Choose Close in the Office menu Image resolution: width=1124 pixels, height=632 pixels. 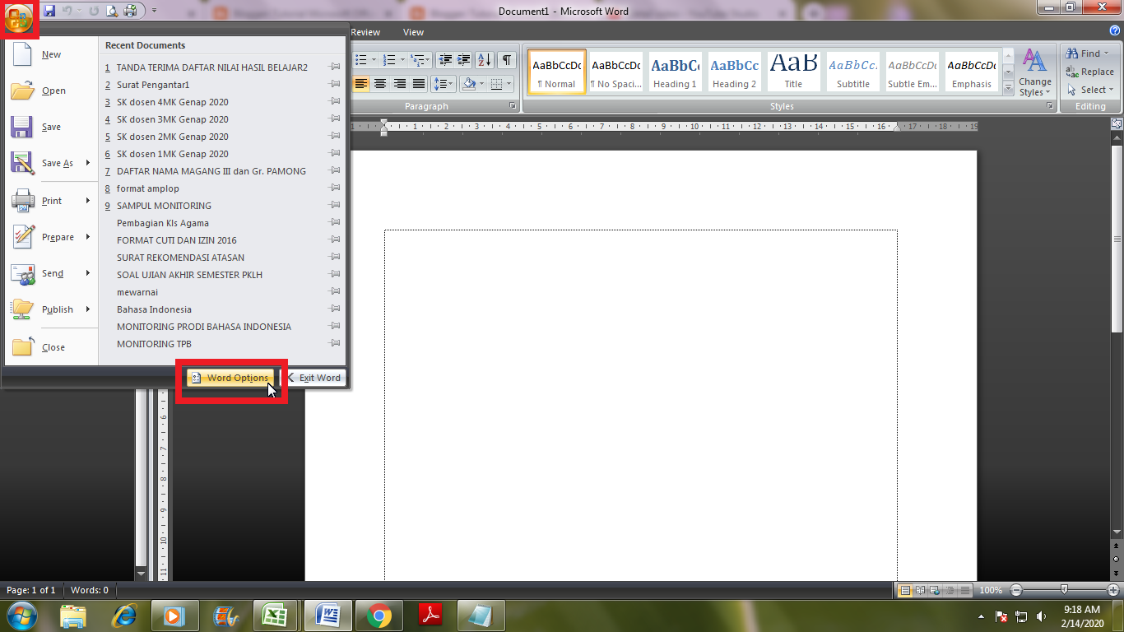[x=51, y=347]
